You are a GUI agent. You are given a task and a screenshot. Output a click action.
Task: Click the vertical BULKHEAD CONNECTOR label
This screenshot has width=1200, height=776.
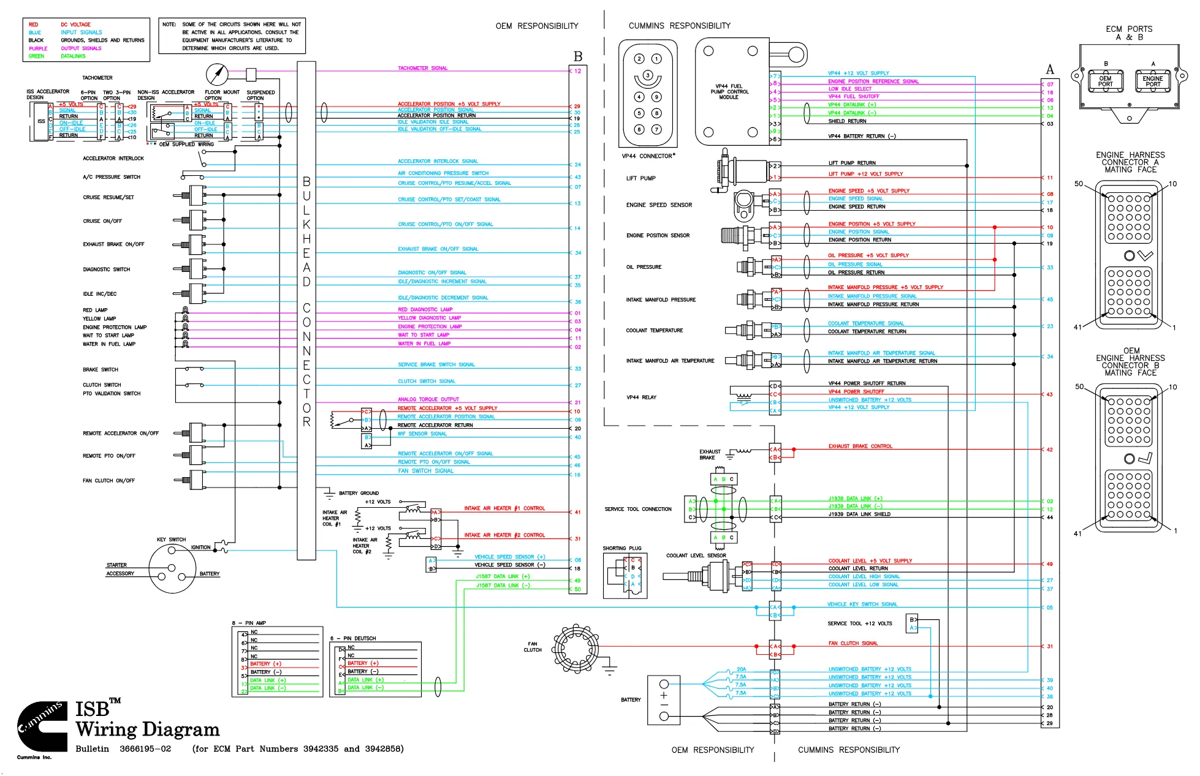click(306, 301)
